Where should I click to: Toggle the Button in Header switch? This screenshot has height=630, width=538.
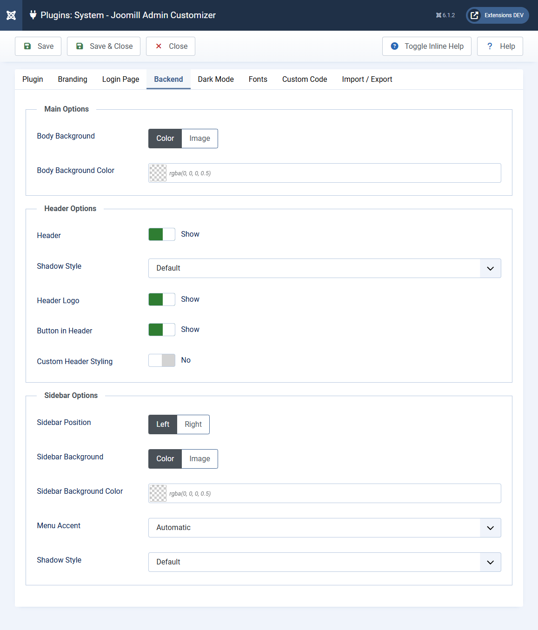pyautogui.click(x=162, y=330)
